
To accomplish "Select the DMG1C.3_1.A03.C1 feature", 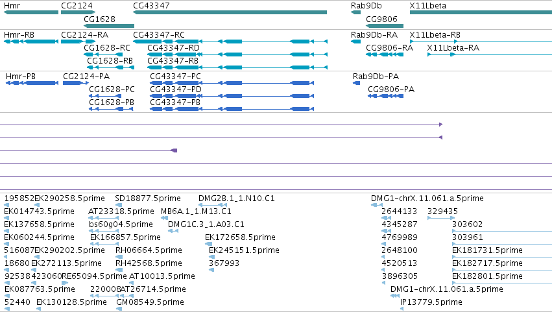I will coord(173,231).
